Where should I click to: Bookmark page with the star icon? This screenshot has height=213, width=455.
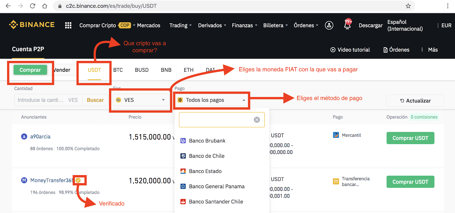[x=408, y=6]
